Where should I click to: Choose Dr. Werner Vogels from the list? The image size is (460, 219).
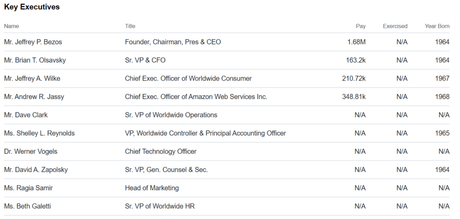tap(31, 152)
